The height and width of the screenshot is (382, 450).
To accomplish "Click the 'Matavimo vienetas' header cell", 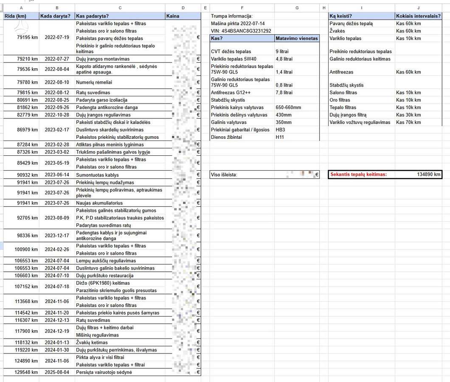I will 297,39.
